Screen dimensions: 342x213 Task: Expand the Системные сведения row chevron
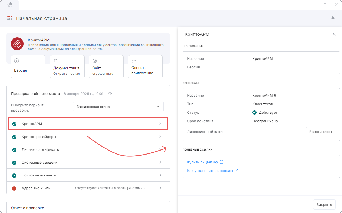pos(160,162)
